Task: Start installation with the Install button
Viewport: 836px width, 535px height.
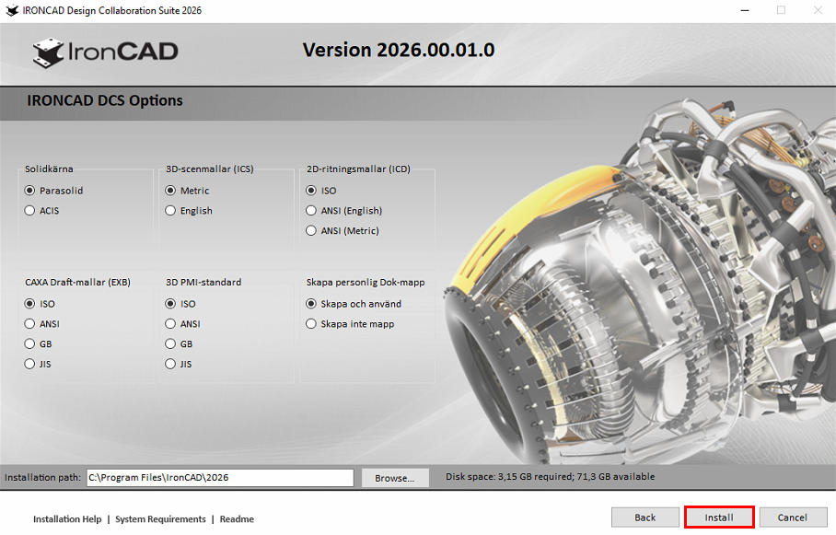Action: [x=719, y=518]
